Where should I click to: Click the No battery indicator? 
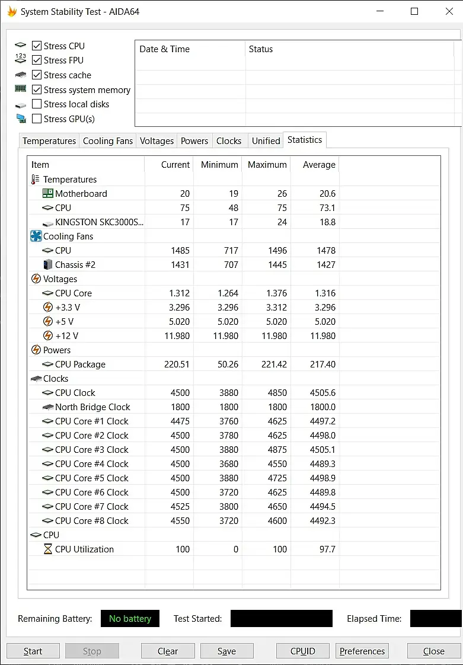click(130, 619)
